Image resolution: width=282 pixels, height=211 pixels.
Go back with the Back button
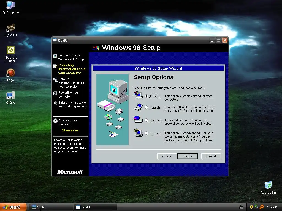coord(167,156)
